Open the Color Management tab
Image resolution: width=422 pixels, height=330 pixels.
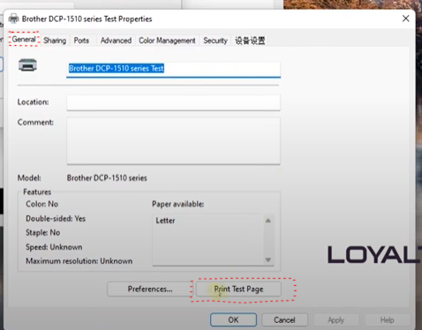pyautogui.click(x=167, y=41)
